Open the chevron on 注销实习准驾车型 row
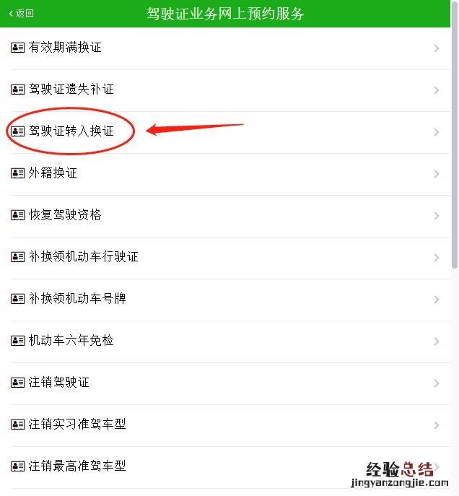The image size is (459, 496). click(437, 425)
